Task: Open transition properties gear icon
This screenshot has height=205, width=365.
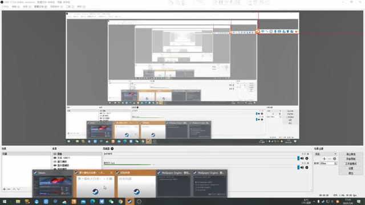Action: click(x=335, y=159)
